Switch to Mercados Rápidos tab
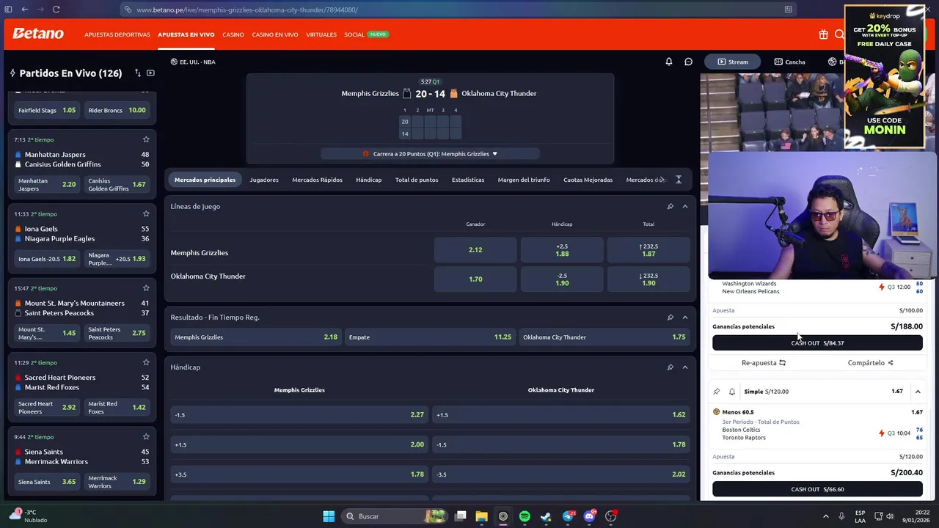The image size is (939, 528). [317, 180]
